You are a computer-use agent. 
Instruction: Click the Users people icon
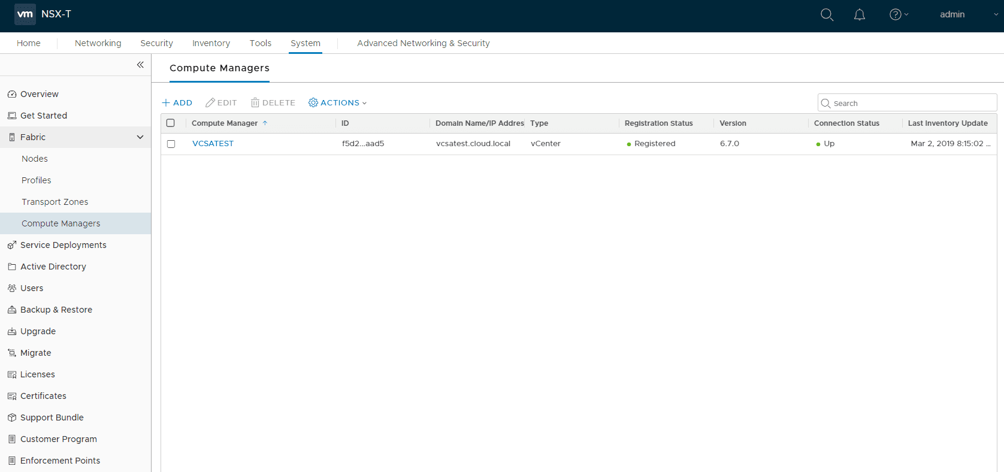click(12, 288)
